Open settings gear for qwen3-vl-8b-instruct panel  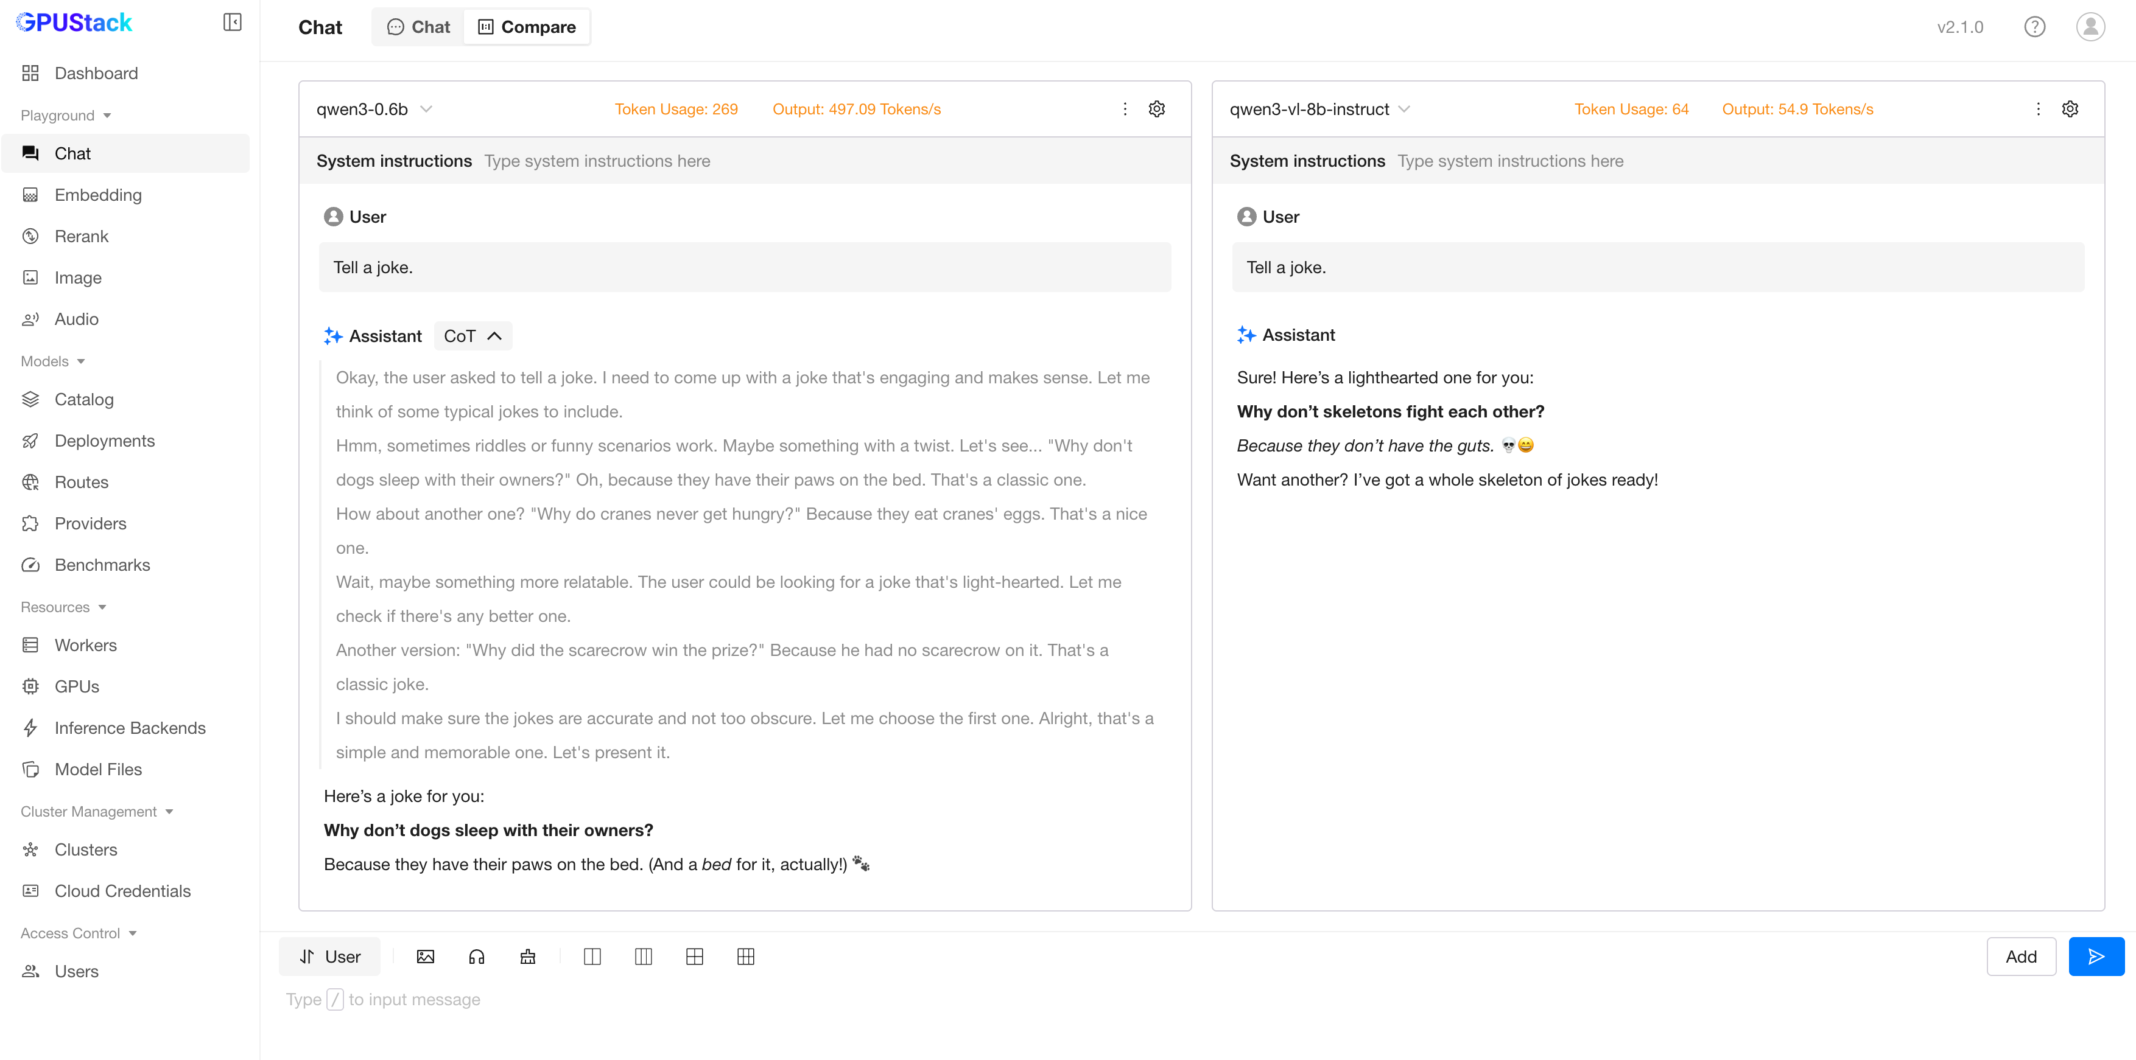(2070, 110)
